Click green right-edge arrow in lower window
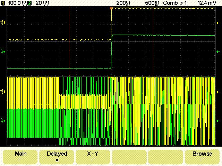The image size is (222, 166). (218, 121)
